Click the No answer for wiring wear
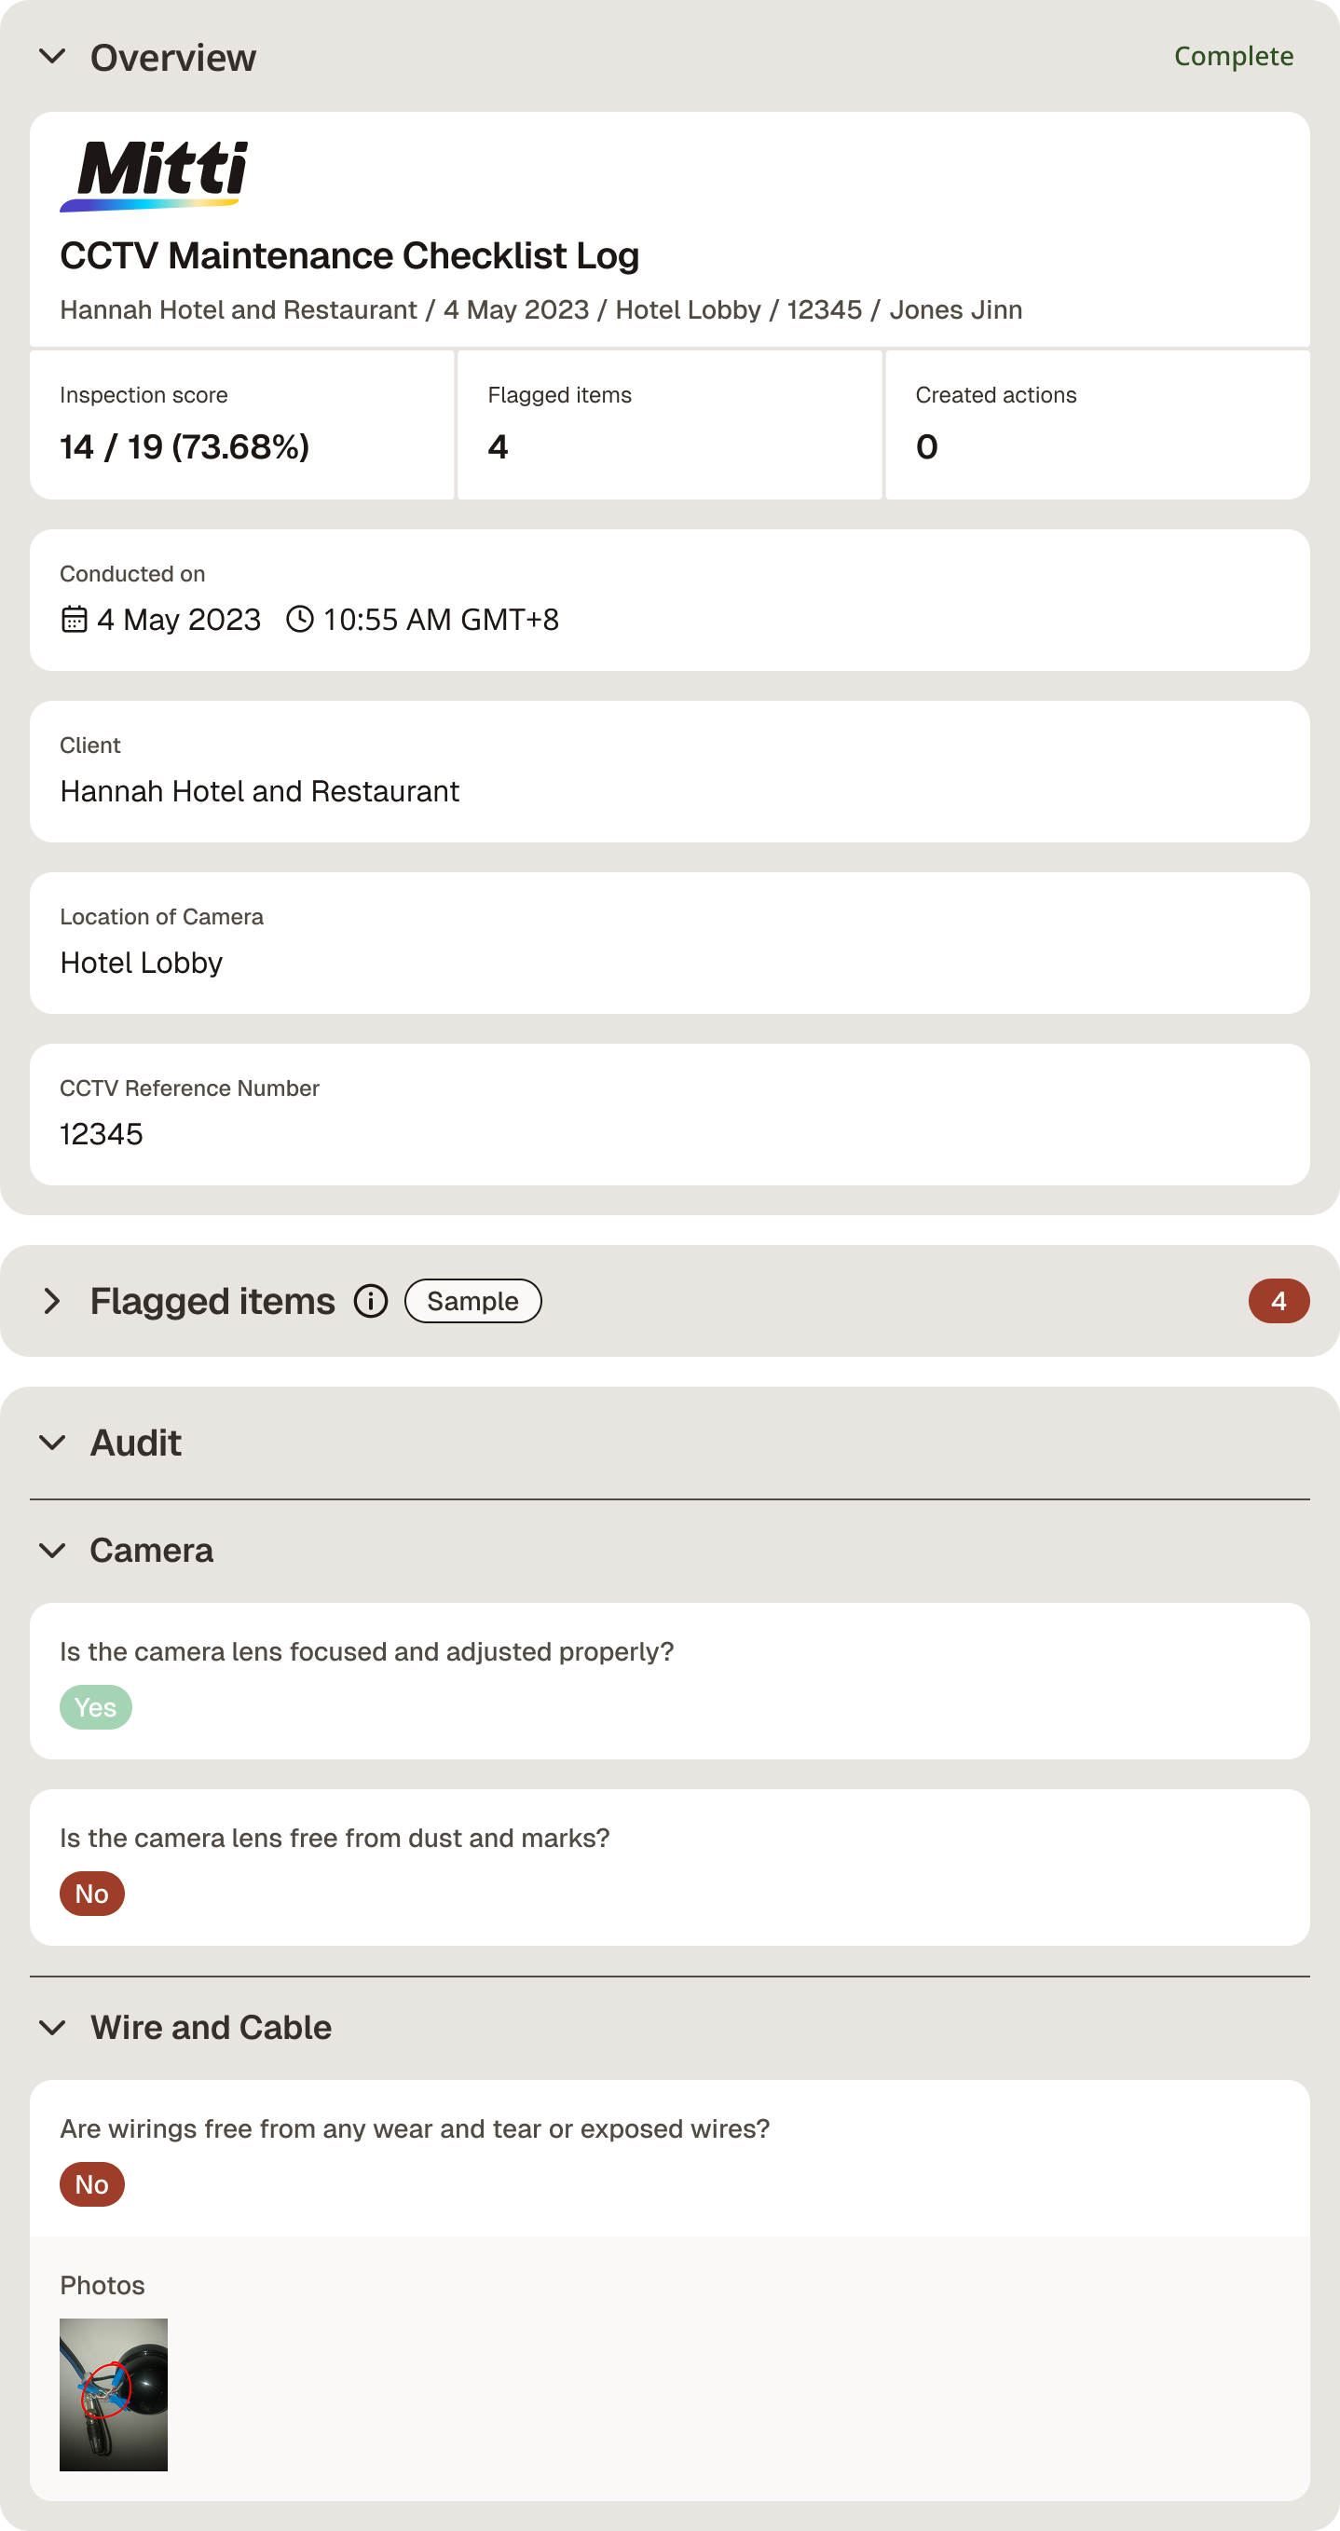This screenshot has height=2531, width=1340. 92,2184
